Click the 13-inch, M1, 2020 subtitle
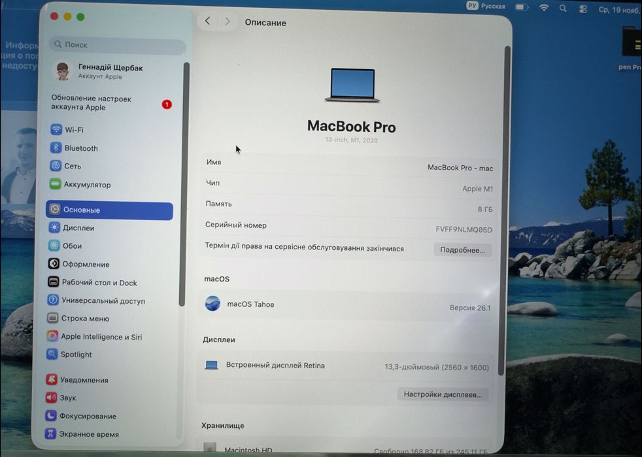The height and width of the screenshot is (457, 642). 351,140
